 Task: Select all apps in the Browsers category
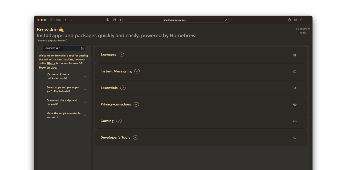pos(121,54)
